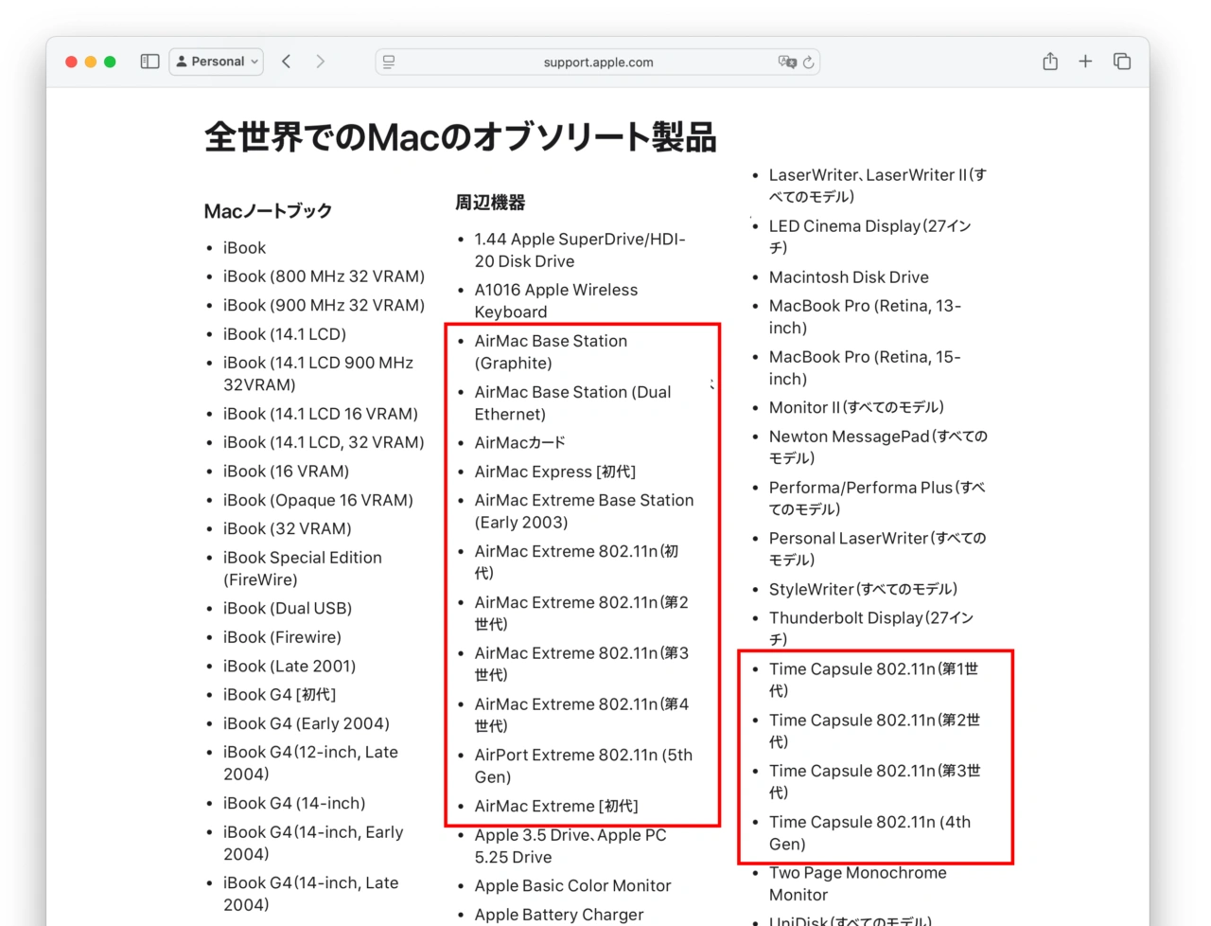The width and height of the screenshot is (1211, 926).
Task: Click the Time Capsule 802.11n (4th Gen) entry
Action: pos(869,832)
